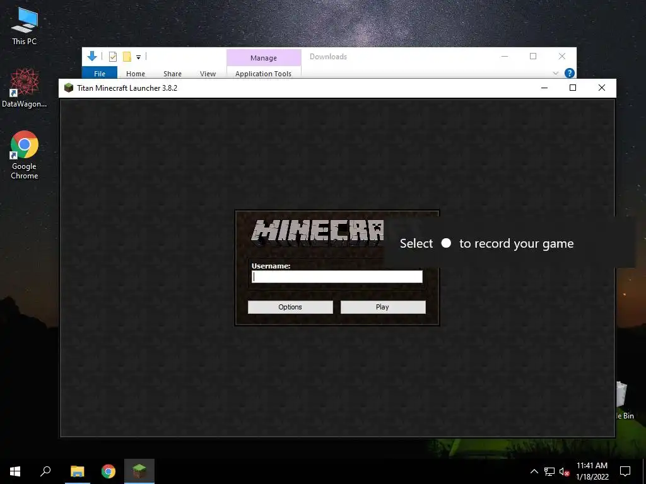Show hidden system tray icons
This screenshot has height=484, width=646.
534,471
